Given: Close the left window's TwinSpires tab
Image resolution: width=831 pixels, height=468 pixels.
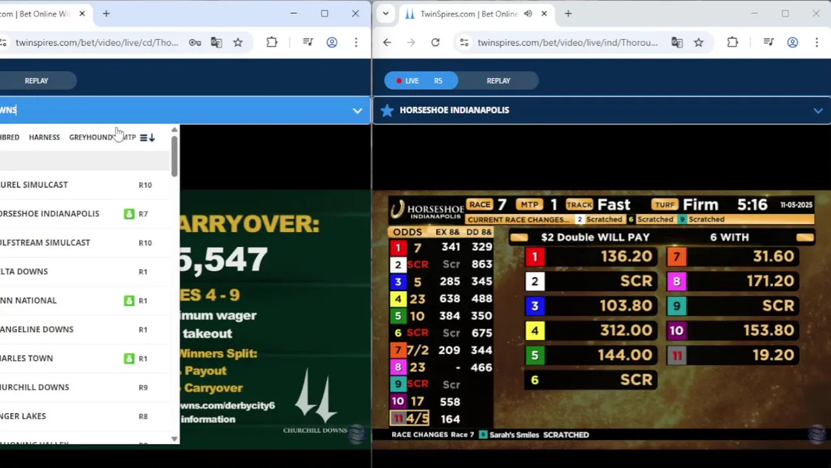Looking at the screenshot, I should [82, 13].
